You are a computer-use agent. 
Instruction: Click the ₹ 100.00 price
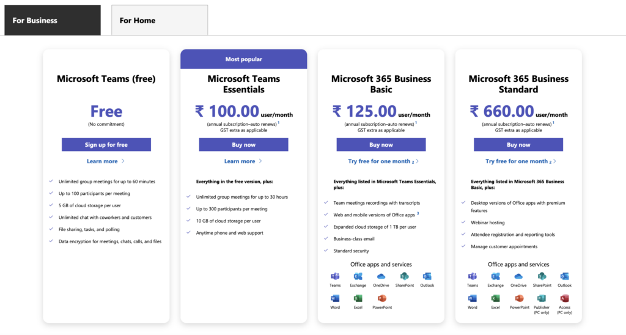[x=227, y=111]
